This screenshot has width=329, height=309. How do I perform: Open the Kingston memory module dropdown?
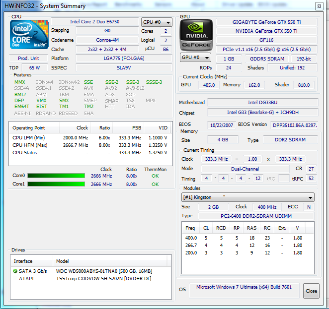tap(248, 197)
